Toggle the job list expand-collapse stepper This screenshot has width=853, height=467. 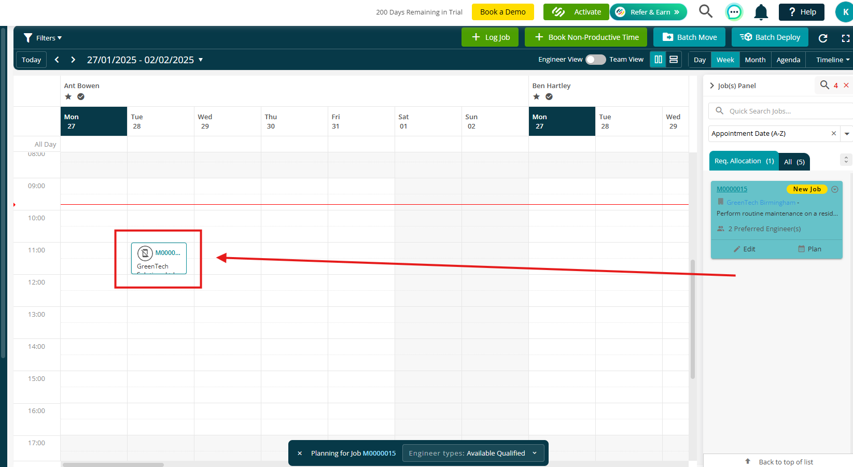pyautogui.click(x=846, y=160)
